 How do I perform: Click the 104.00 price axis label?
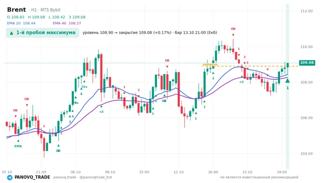[x=307, y=154]
